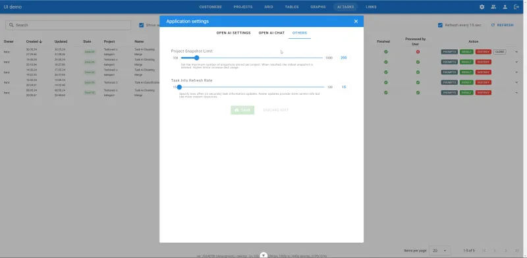
Task: Toggle the Refresh every 15 sec checkbox
Action: pos(440,25)
